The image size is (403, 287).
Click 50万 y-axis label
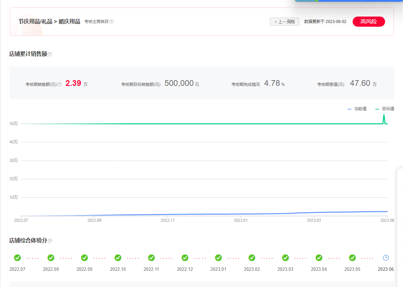point(14,124)
